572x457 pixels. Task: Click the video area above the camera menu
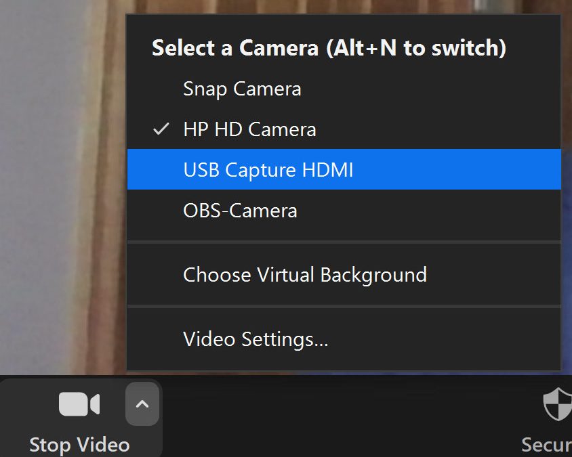(339, 7)
